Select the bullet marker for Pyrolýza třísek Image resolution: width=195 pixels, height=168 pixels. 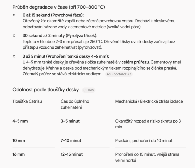point(14,36)
